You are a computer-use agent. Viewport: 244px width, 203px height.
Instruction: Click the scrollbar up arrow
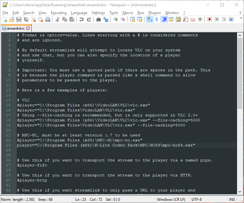240,35
